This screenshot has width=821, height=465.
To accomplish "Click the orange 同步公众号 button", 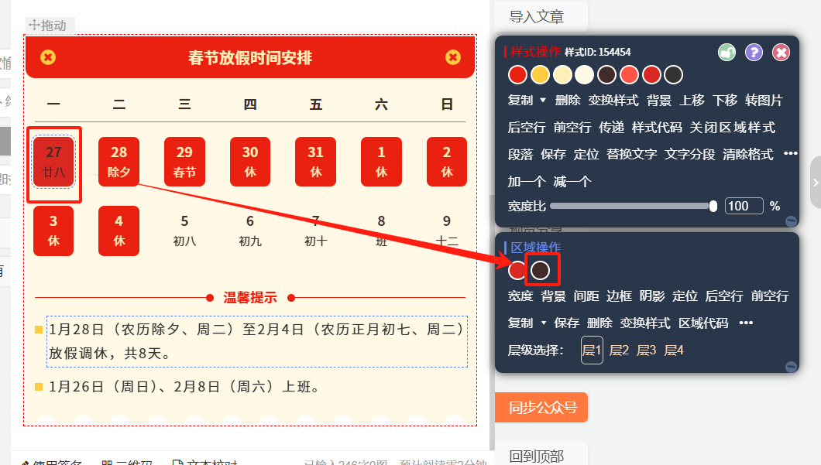I will coord(541,407).
